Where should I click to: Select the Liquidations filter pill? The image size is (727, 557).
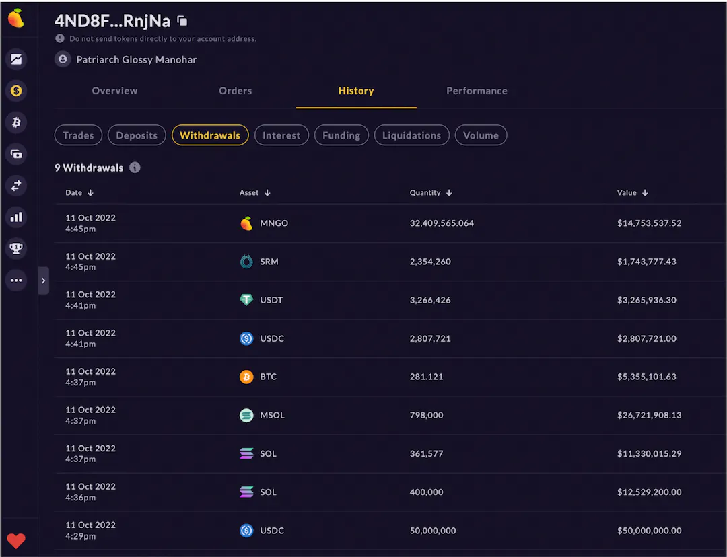(411, 135)
